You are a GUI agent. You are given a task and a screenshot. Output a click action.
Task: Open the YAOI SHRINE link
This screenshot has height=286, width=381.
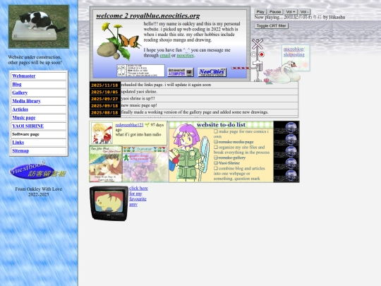[28, 126]
